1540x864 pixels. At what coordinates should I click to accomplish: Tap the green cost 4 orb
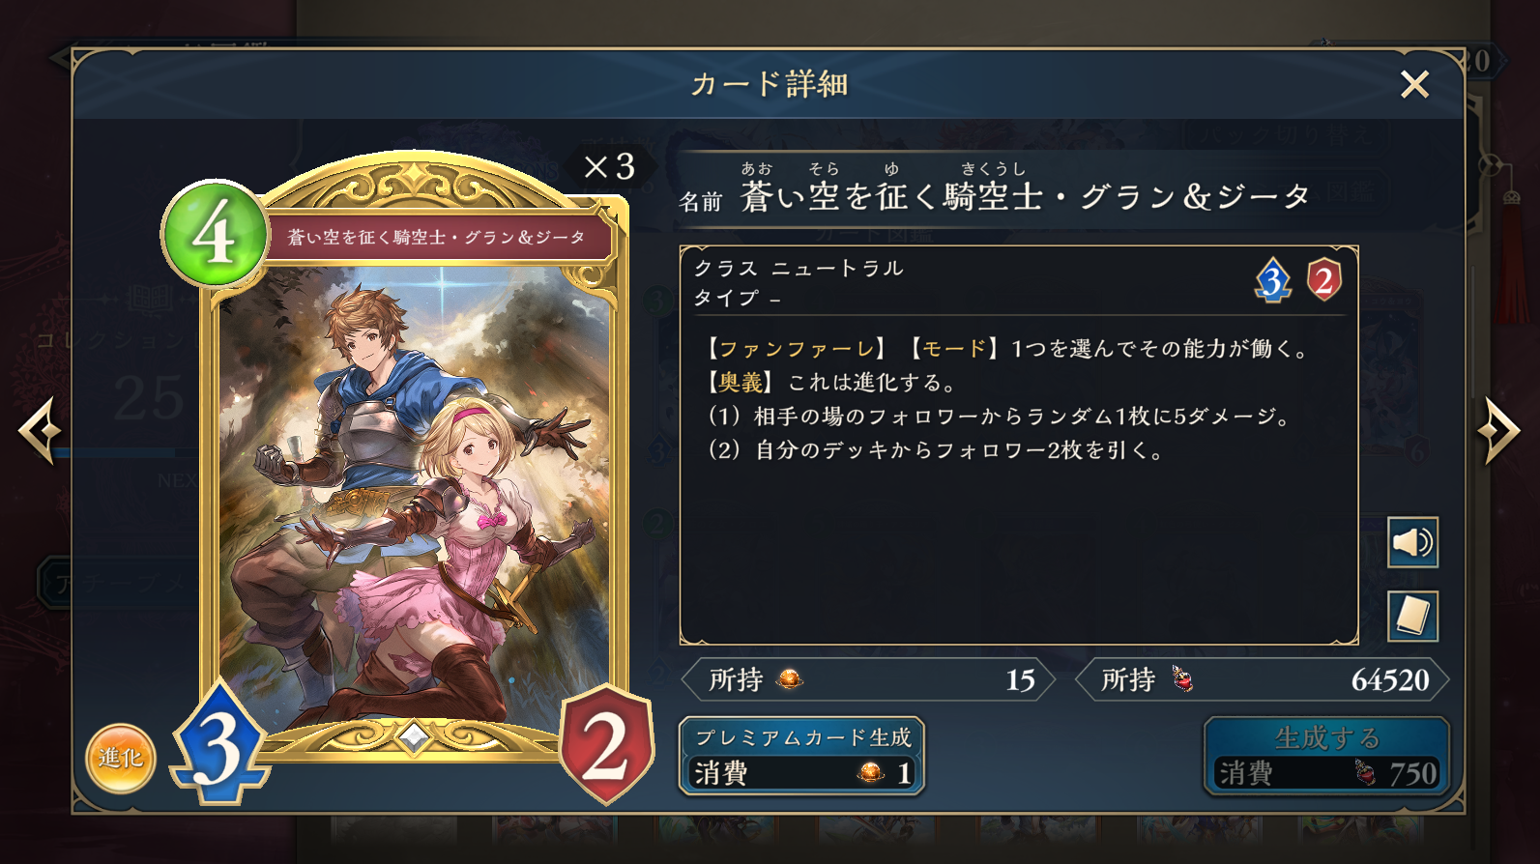coord(215,233)
